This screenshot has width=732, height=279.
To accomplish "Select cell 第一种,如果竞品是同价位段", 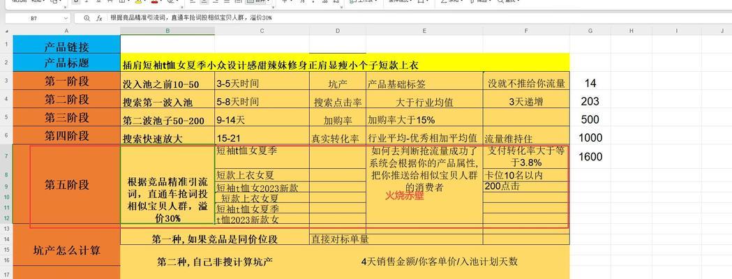I will 215,239.
